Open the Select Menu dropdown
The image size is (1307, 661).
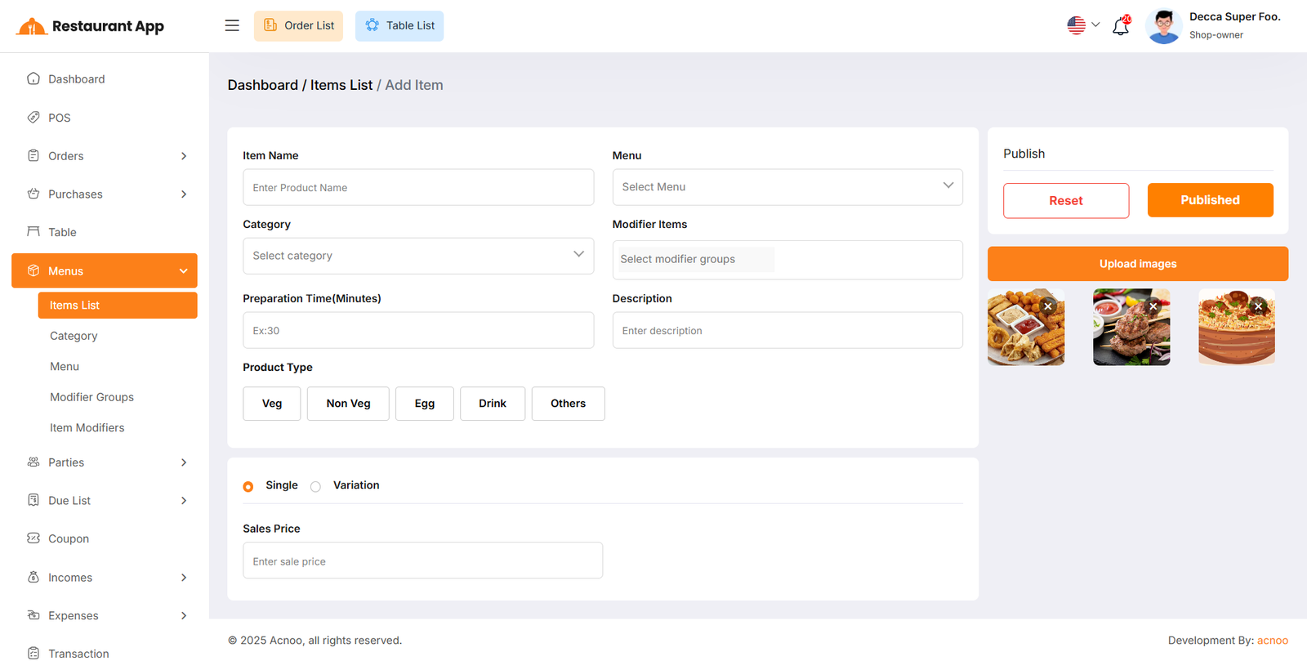click(x=787, y=187)
